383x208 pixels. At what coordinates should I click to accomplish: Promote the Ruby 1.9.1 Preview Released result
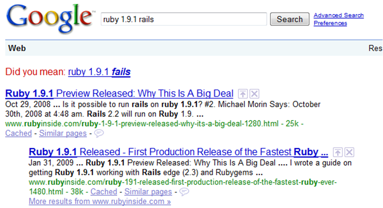pos(243,94)
